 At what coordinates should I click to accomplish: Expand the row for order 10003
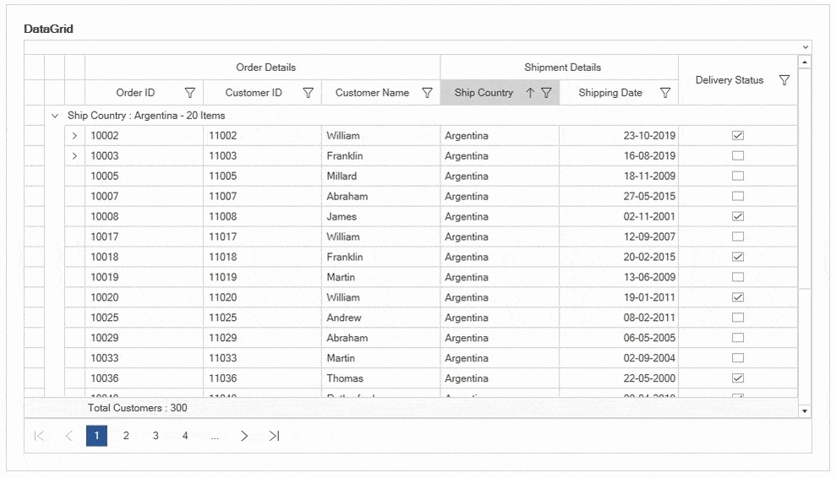[74, 155]
